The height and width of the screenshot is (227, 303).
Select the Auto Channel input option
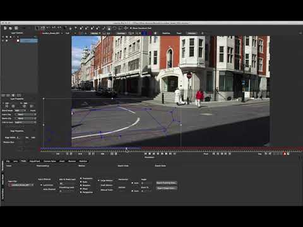(49, 189)
